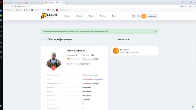Screen dimensions: 196x110
Task: Click the heart bookmark icon in address bar
Action: pos(186,6)
